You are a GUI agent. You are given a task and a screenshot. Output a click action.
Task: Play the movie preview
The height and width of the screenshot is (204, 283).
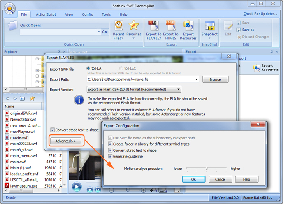pyautogui.click(x=77, y=187)
